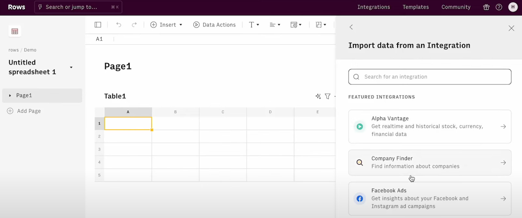Expand the Page1 tree arrow
Image resolution: width=522 pixels, height=218 pixels.
coord(10,95)
